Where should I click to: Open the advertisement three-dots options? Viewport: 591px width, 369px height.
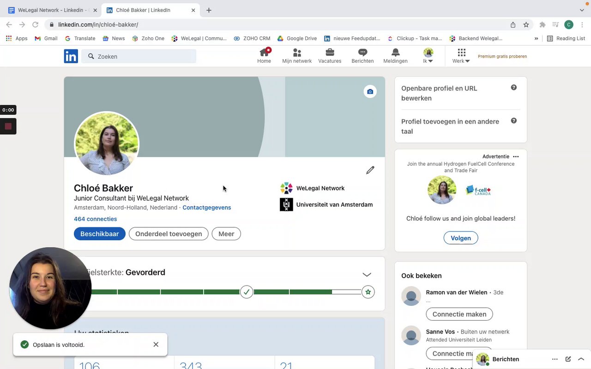click(x=516, y=157)
